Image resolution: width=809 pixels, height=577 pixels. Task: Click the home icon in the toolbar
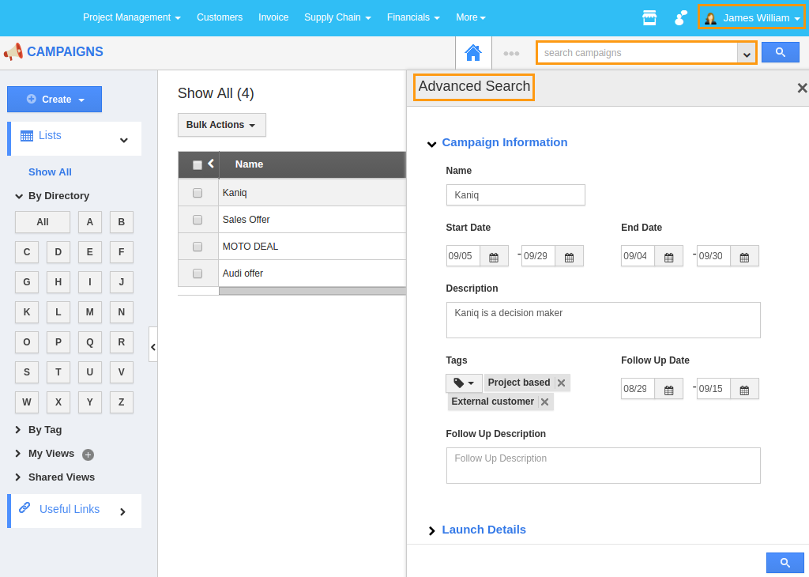click(x=473, y=53)
